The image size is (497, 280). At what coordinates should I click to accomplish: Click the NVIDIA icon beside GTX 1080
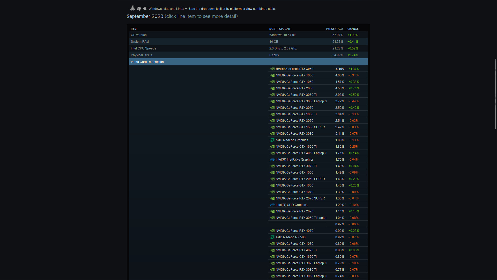pos(272,244)
